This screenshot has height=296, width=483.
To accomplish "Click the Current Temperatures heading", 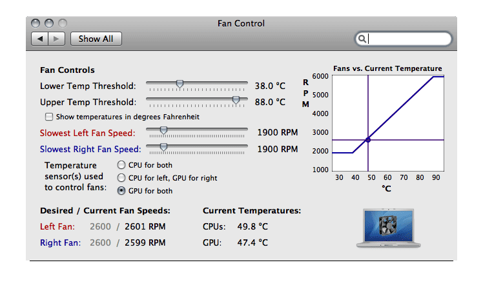I will (252, 210).
